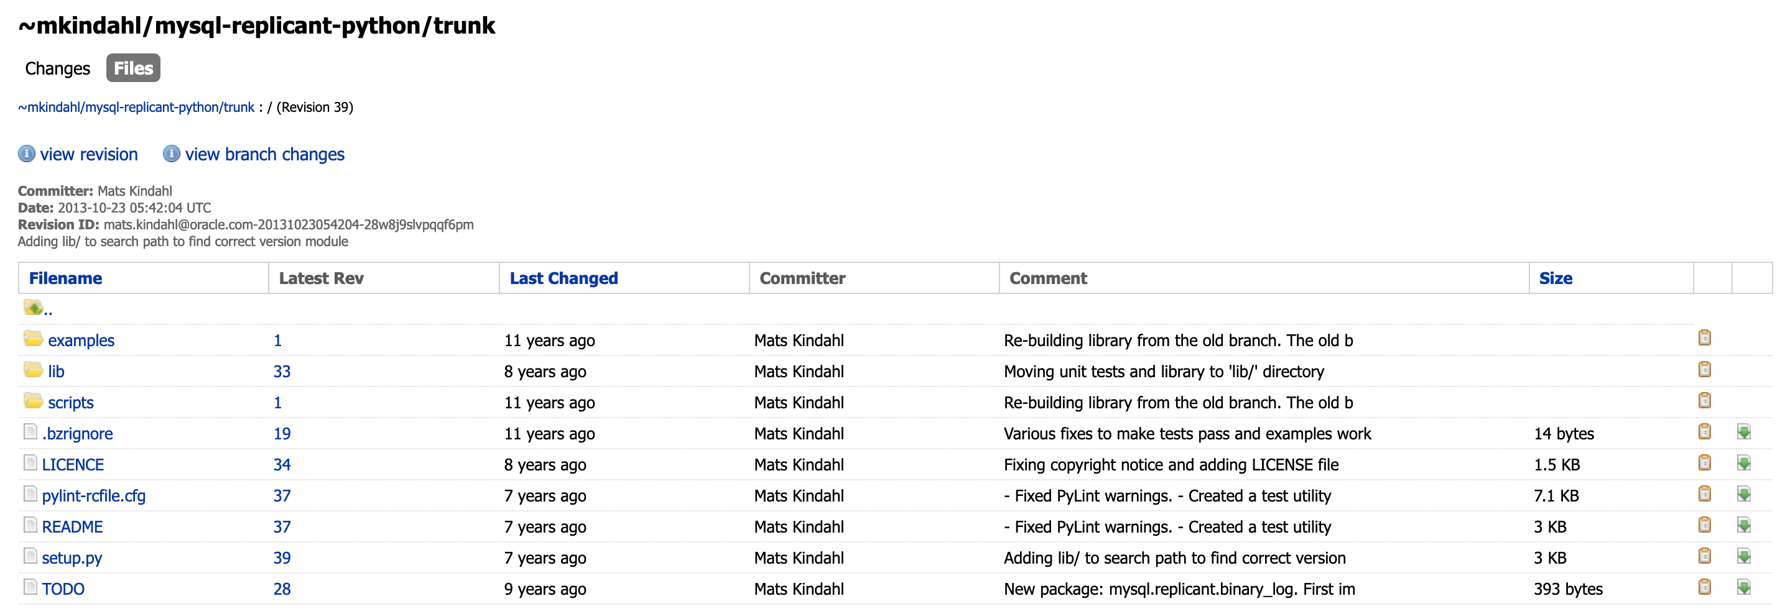Download the LICENCE file with green arrow icon
The width and height of the screenshot is (1785, 614).
1744,463
